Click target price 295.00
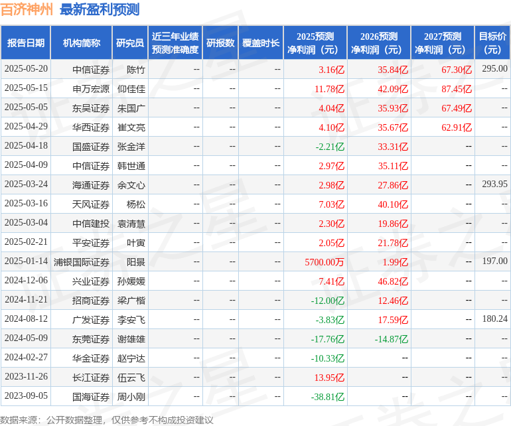511x426 pixels. [494, 69]
